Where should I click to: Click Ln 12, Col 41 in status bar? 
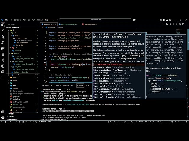click(125, 122)
